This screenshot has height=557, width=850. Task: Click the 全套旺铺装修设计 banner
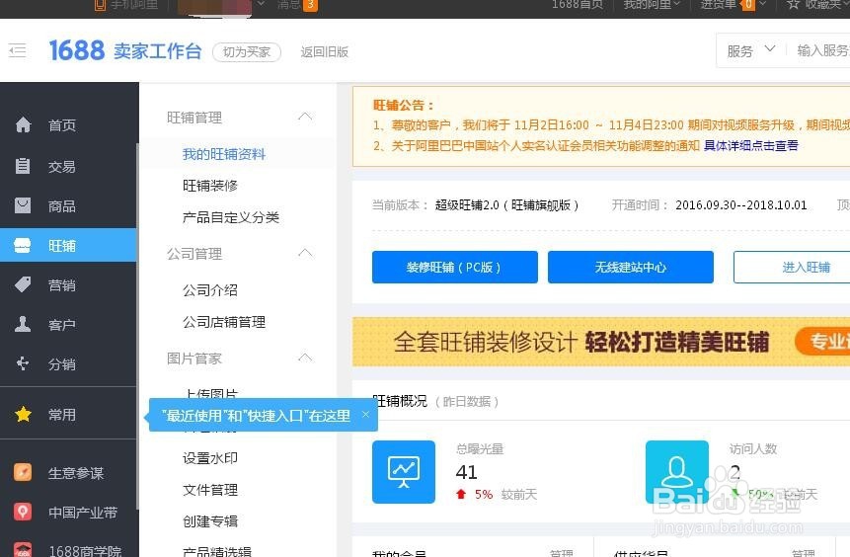(601, 342)
